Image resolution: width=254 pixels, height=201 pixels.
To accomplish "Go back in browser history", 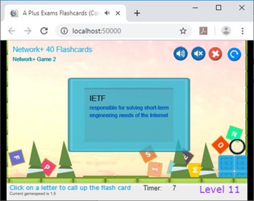I will pyautogui.click(x=12, y=31).
